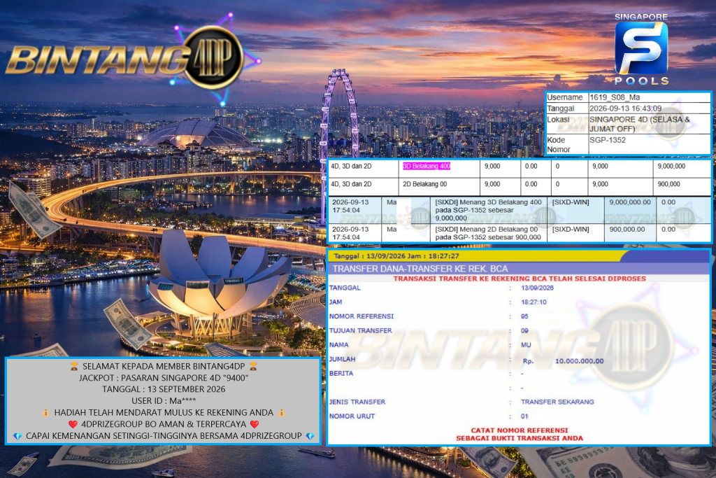716x478 pixels.
Task: Click the Tanggal 13/09/2026 Jam 18:27:27 header bar
Action: click(x=520, y=256)
